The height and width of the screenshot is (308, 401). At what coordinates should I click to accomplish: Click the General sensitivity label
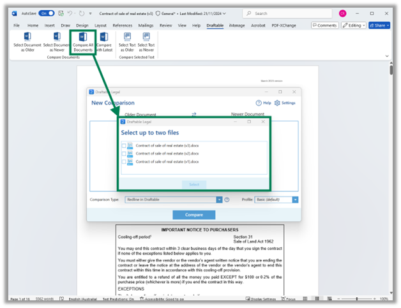click(x=166, y=13)
